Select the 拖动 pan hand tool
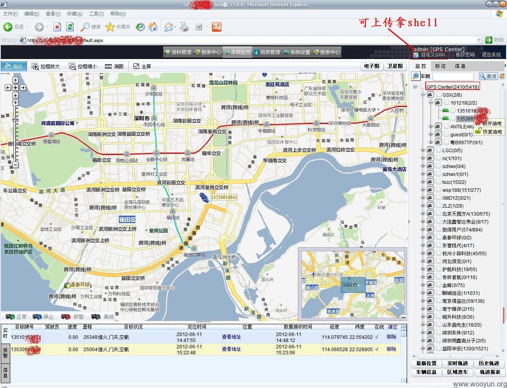The image size is (507, 388). [x=14, y=66]
